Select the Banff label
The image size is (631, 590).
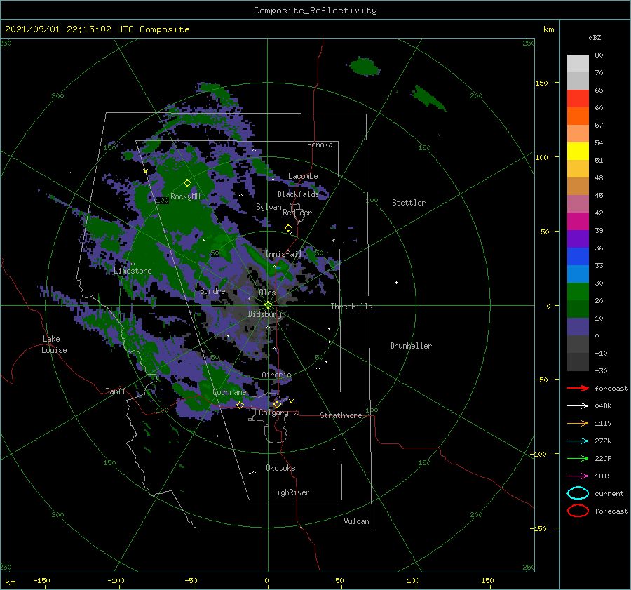[116, 391]
